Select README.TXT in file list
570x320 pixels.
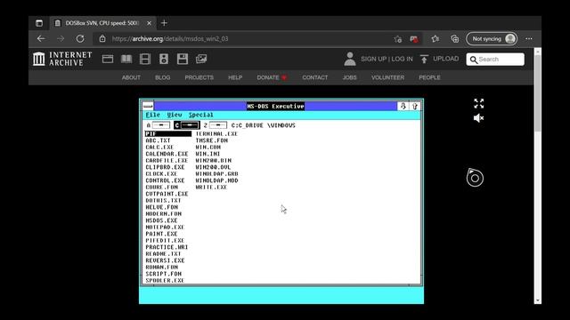(163, 254)
